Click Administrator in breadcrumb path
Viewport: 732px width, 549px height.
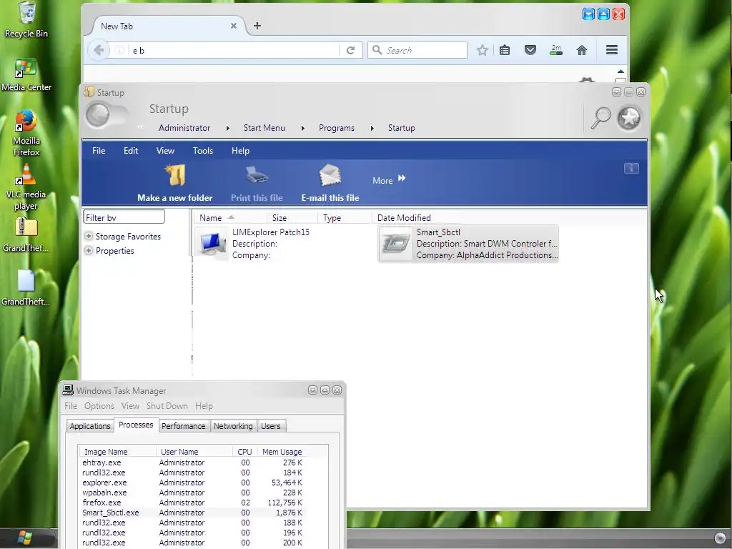184,128
